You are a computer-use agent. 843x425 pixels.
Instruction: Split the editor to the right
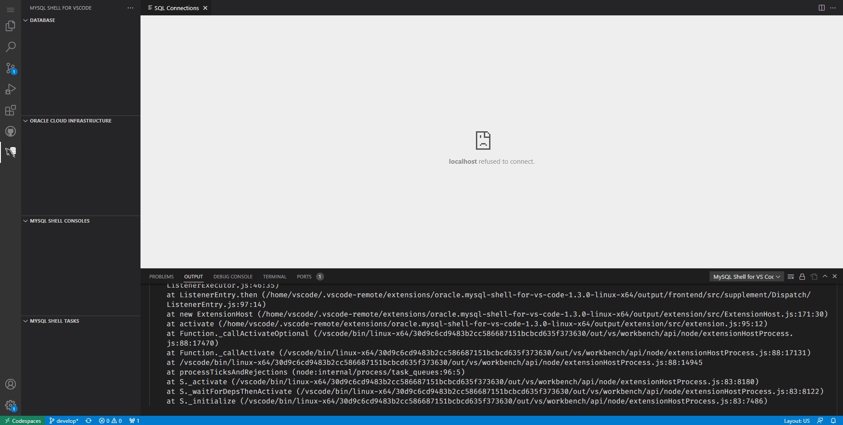[821, 8]
